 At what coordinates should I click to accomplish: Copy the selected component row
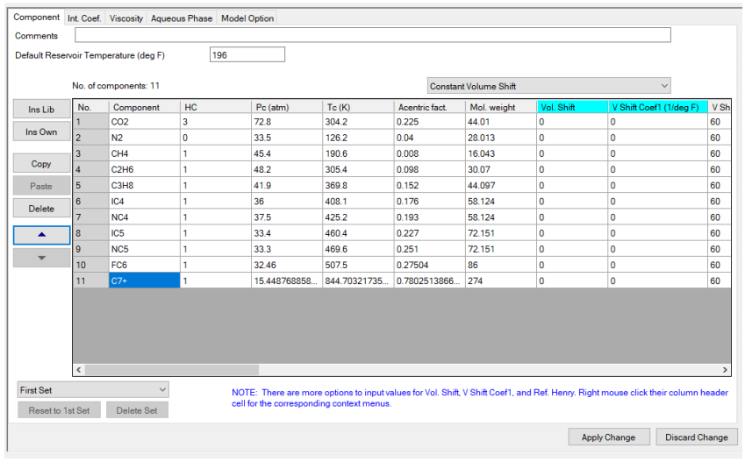pos(41,164)
